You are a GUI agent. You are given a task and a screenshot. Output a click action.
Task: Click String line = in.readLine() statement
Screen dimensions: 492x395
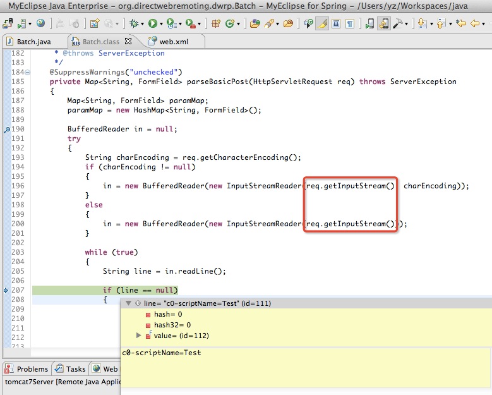click(x=164, y=271)
